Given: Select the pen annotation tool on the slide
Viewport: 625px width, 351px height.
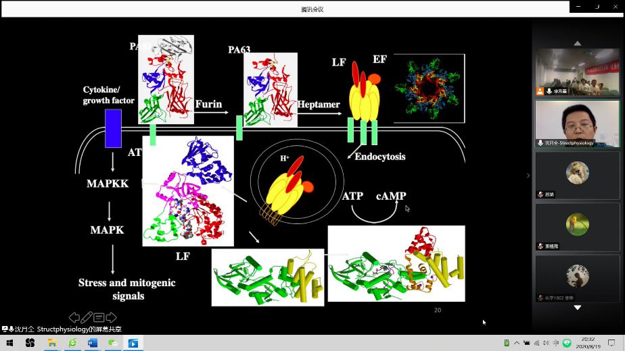Looking at the screenshot, I should pos(87,317).
